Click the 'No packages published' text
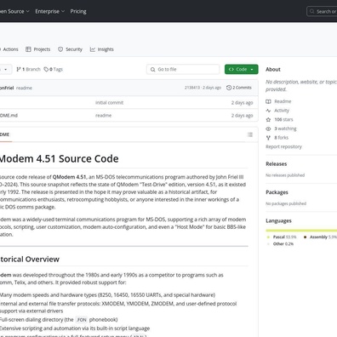 coord(286,203)
